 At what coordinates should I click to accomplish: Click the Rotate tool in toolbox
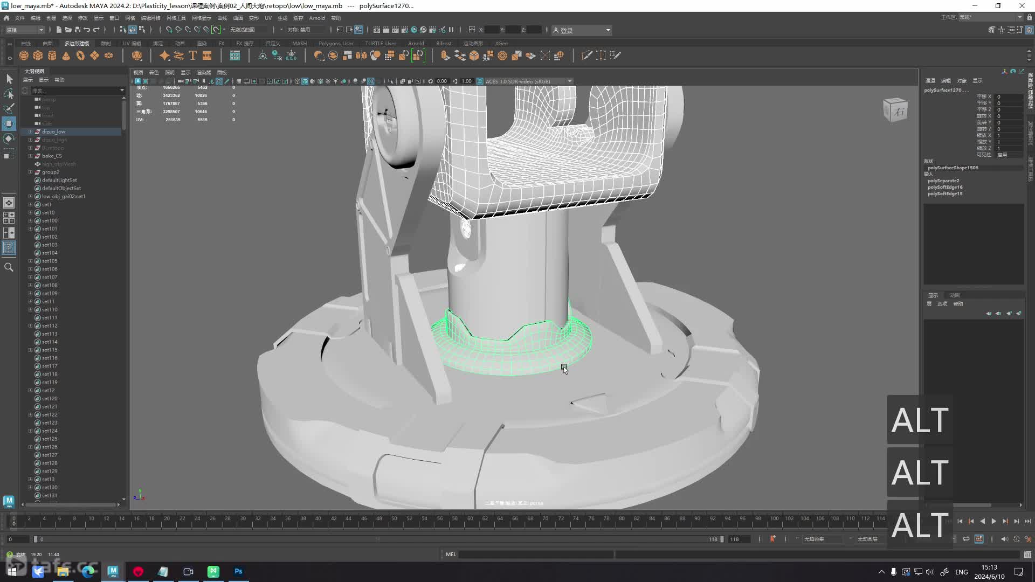(x=9, y=138)
